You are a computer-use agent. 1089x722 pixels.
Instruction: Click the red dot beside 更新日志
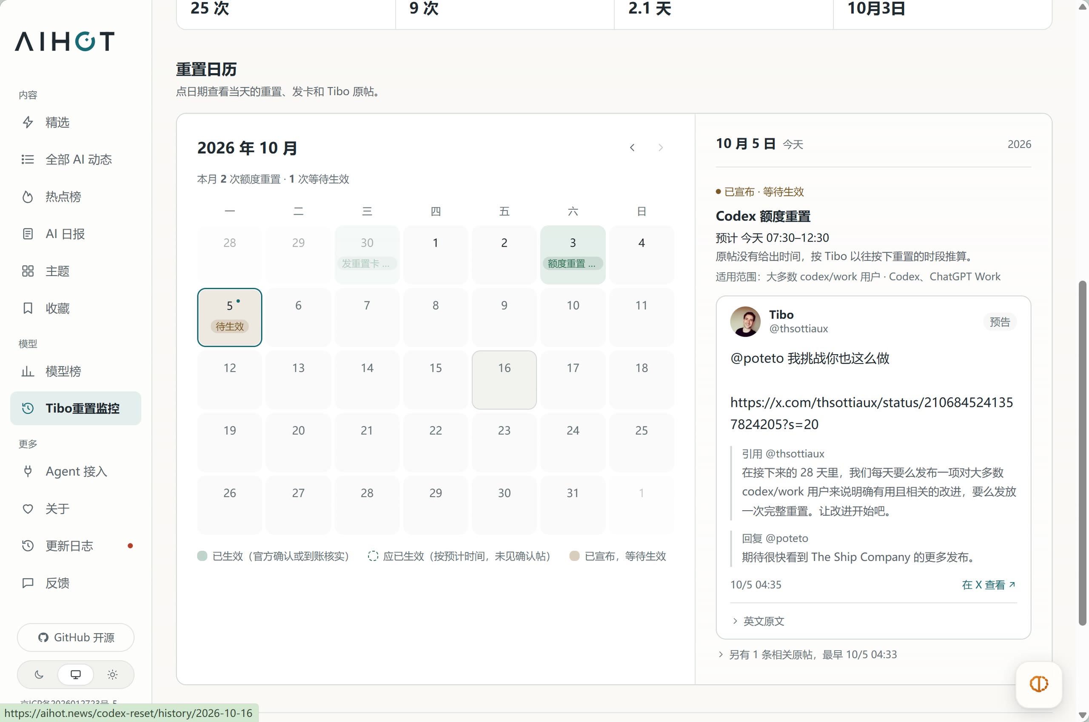click(x=130, y=546)
